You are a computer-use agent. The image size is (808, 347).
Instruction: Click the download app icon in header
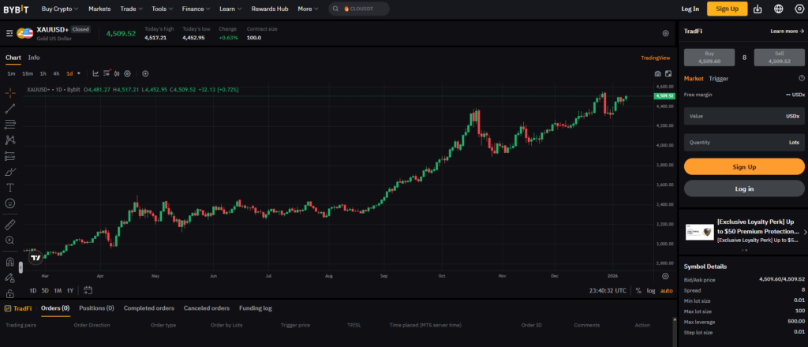[757, 9]
